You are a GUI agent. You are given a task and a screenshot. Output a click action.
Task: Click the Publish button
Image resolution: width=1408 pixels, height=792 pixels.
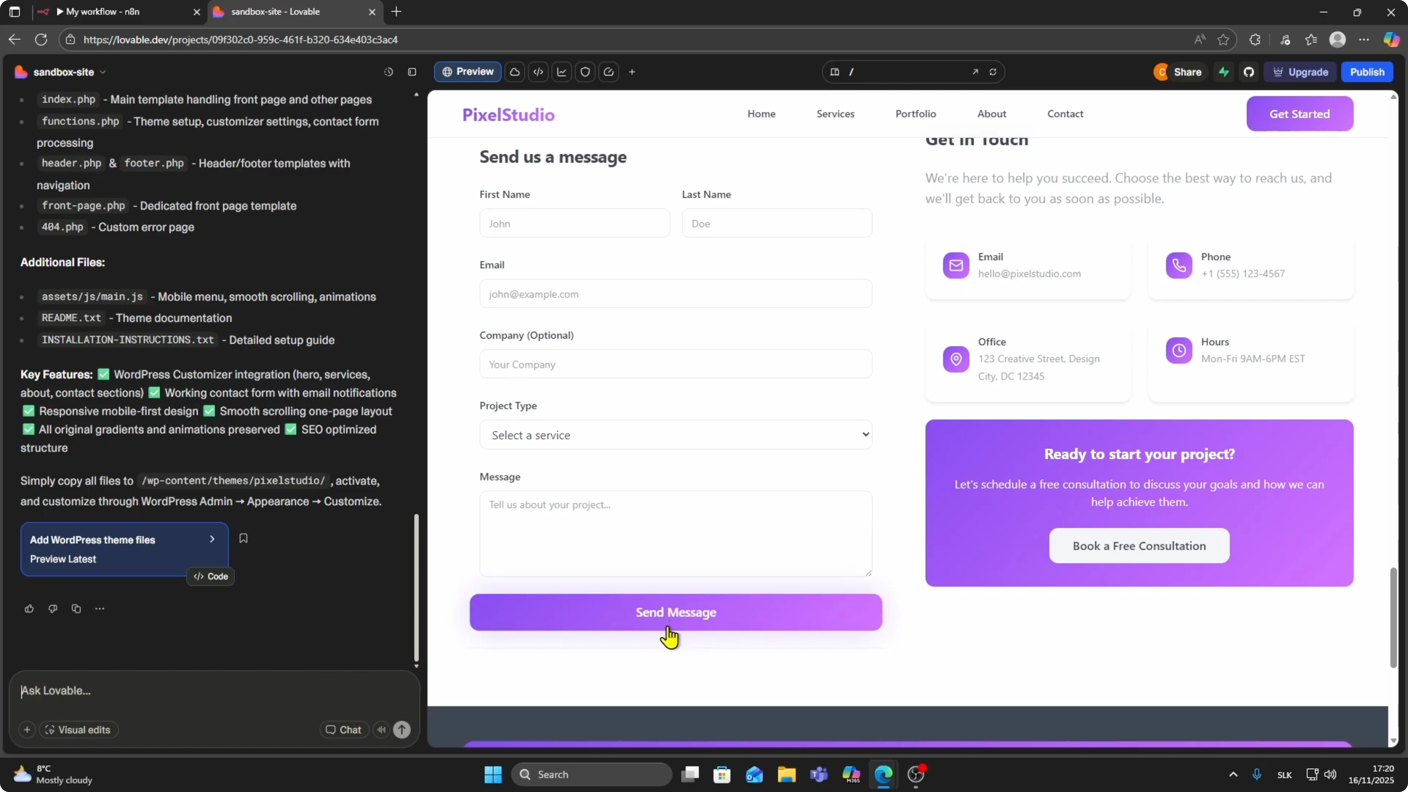point(1367,72)
